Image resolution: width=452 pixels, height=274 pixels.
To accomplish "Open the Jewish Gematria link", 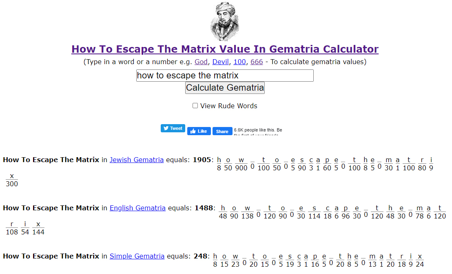I will 137,160.
